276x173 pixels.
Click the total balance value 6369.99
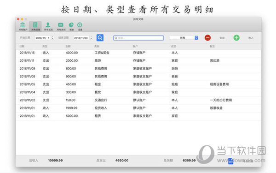click(x=189, y=161)
